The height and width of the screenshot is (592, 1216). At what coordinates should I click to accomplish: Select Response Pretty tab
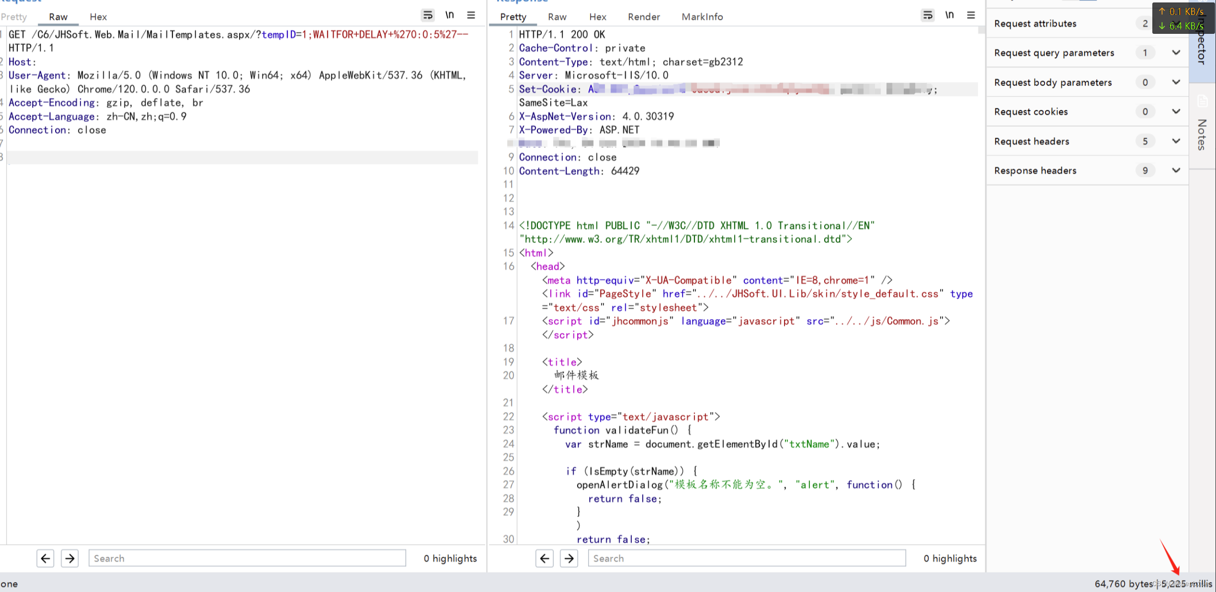pos(513,17)
